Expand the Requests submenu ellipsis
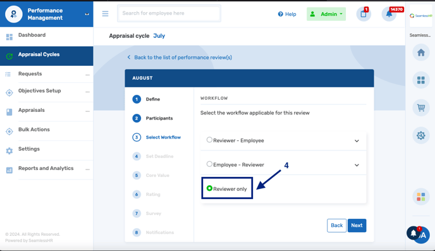The width and height of the screenshot is (435, 251). pyautogui.click(x=87, y=75)
